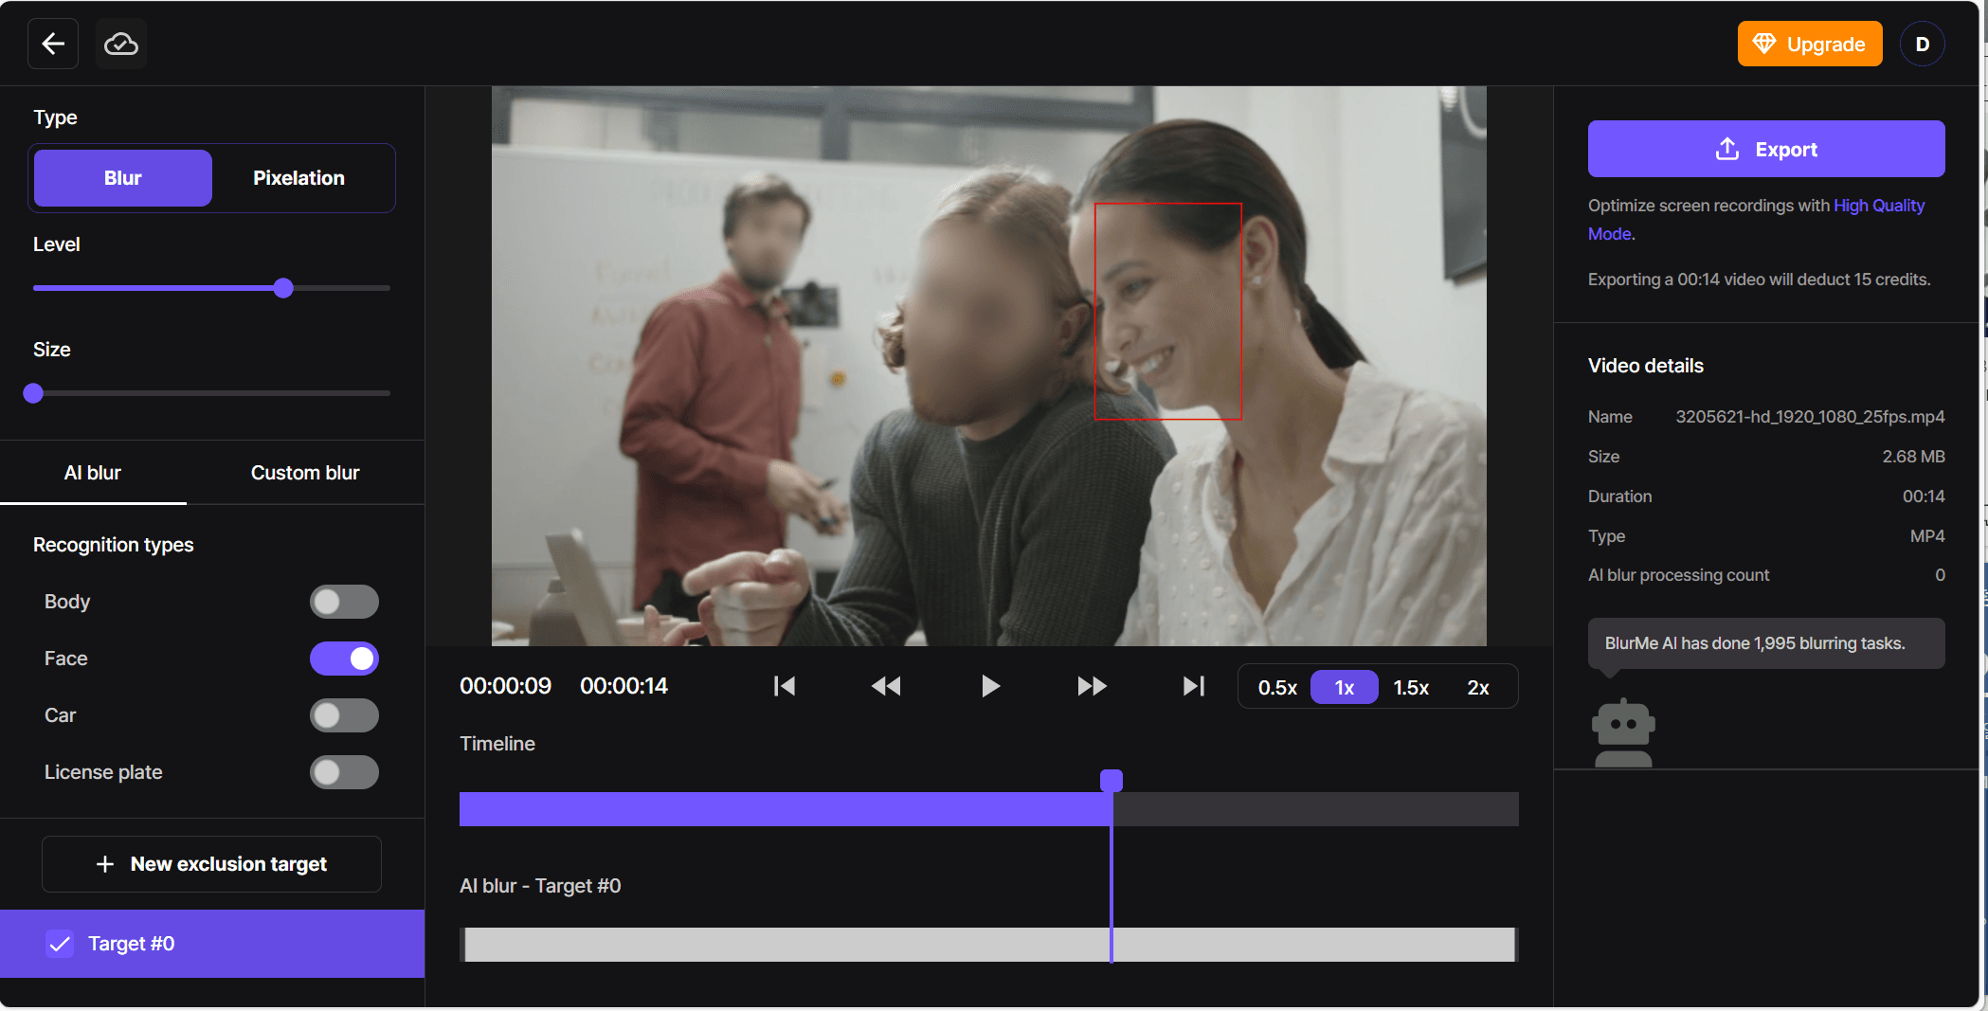Open the user profile avatar D
The image size is (1988, 1011).
[x=1922, y=45]
